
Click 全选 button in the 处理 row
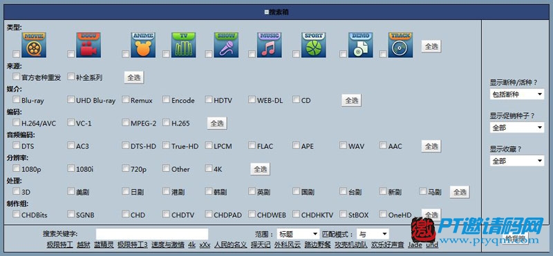pyautogui.click(x=460, y=193)
